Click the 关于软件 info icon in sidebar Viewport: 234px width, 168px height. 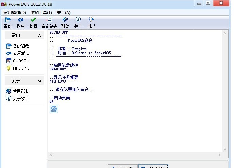coord(9,99)
